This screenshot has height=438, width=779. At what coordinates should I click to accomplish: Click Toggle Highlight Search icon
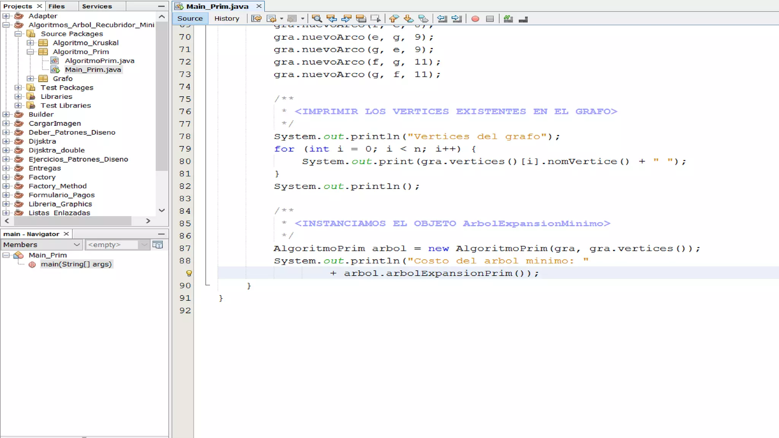point(361,19)
